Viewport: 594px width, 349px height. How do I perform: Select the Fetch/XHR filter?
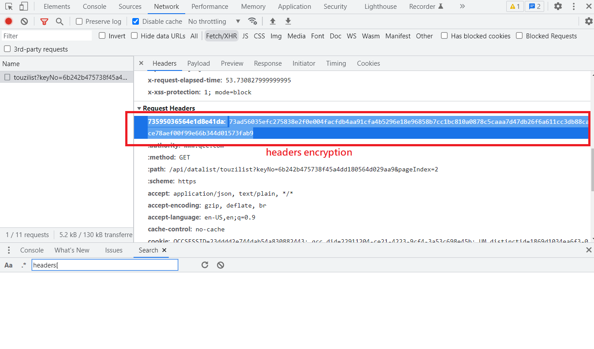click(221, 36)
